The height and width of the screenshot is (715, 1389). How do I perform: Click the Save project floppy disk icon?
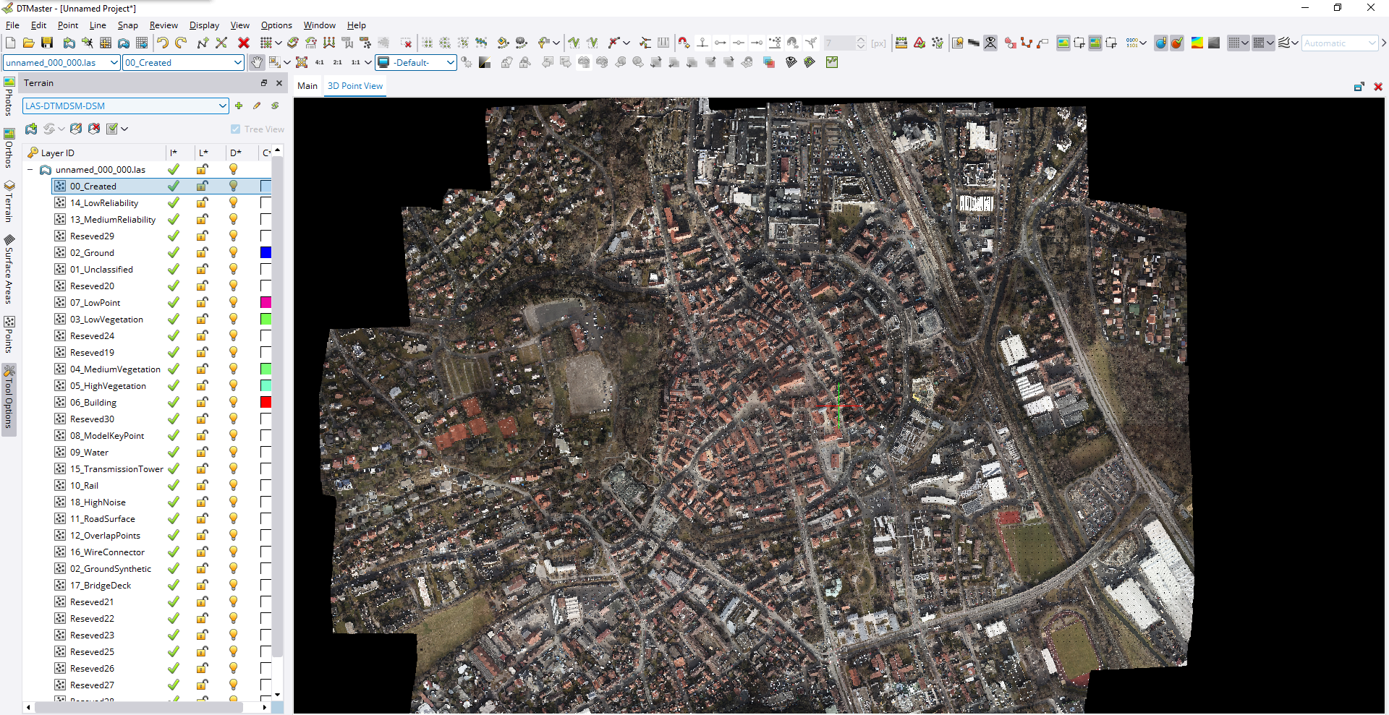point(47,43)
